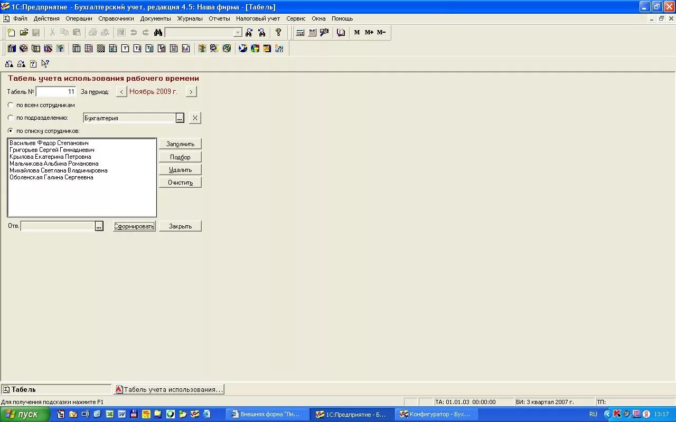Image resolution: width=676 pixels, height=422 pixels.
Task: Click the bar chart report icon
Action: coord(186,49)
